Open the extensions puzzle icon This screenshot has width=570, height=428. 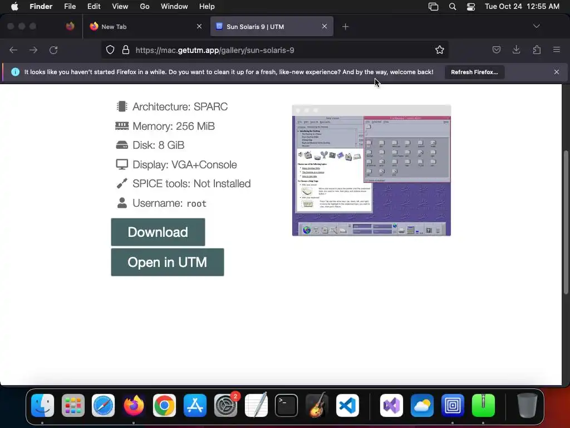point(537,50)
